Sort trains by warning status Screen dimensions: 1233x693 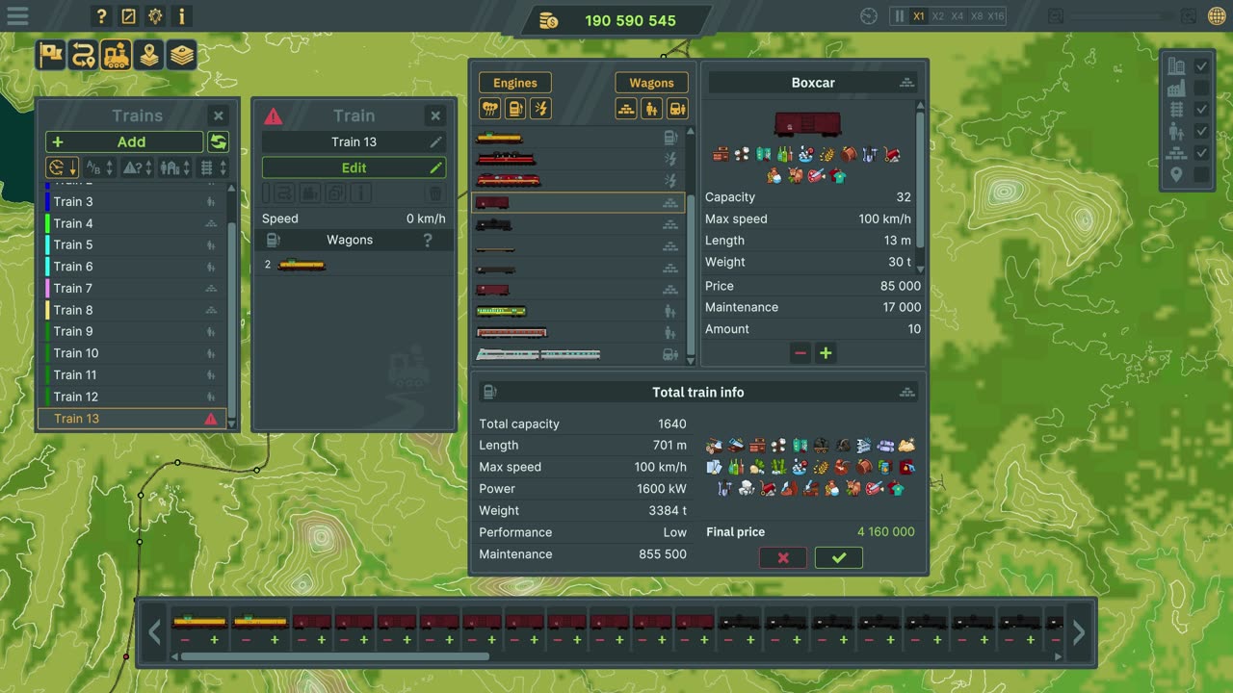click(x=137, y=168)
